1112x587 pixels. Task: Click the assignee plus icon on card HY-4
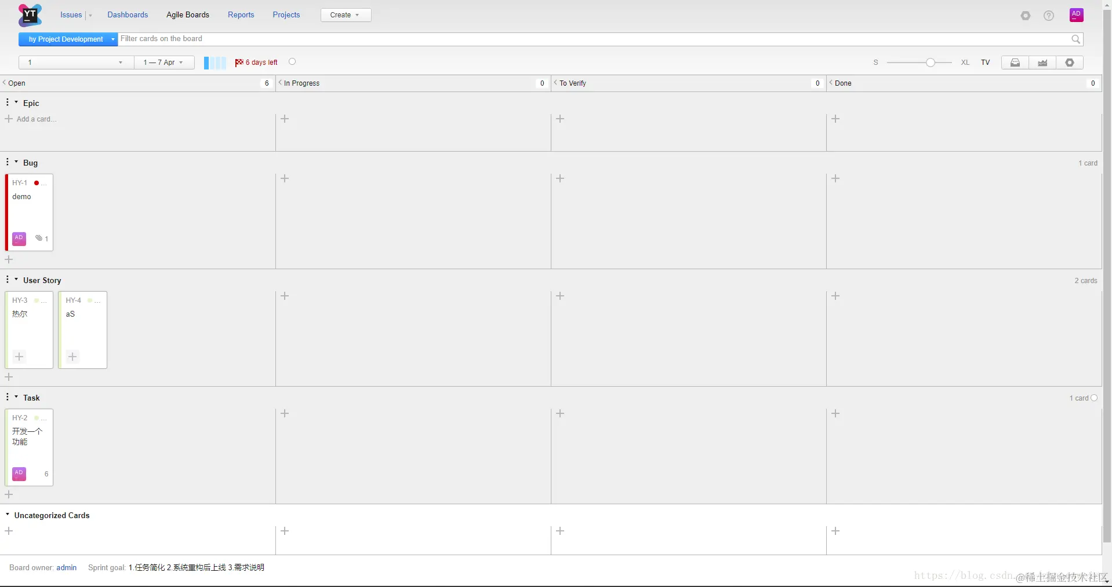coord(72,357)
